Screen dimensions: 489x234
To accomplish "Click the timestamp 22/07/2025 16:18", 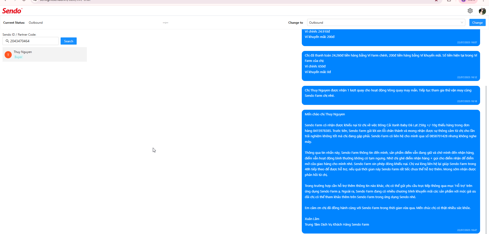I will pyautogui.click(x=467, y=101).
